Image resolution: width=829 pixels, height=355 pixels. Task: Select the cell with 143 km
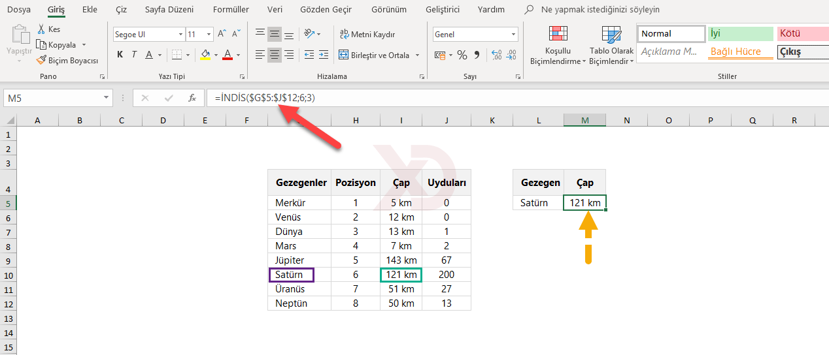[x=401, y=260]
